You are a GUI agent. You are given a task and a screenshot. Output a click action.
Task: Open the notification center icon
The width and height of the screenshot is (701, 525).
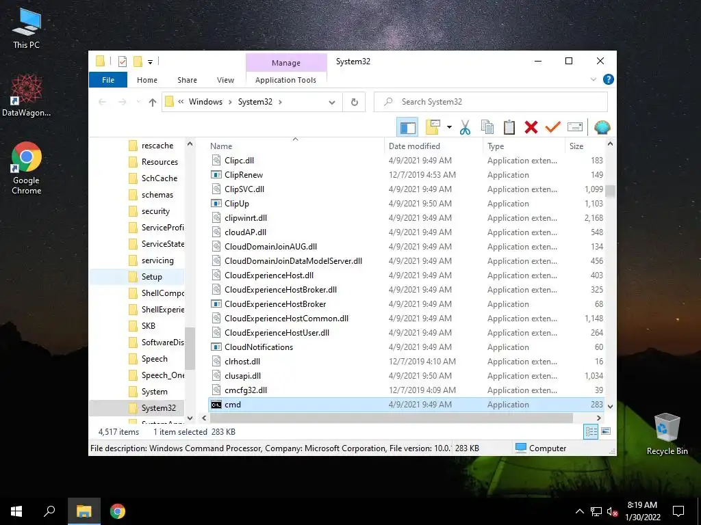tap(678, 511)
